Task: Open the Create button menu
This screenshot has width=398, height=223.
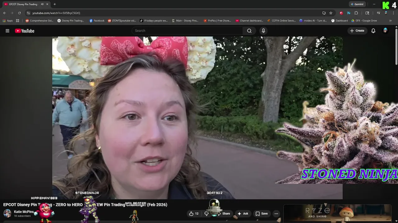Action: (357, 31)
